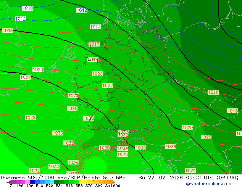Viewport: 242px width, 187px height.
Task: Click the legend value 582
Action: pos(99,185)
